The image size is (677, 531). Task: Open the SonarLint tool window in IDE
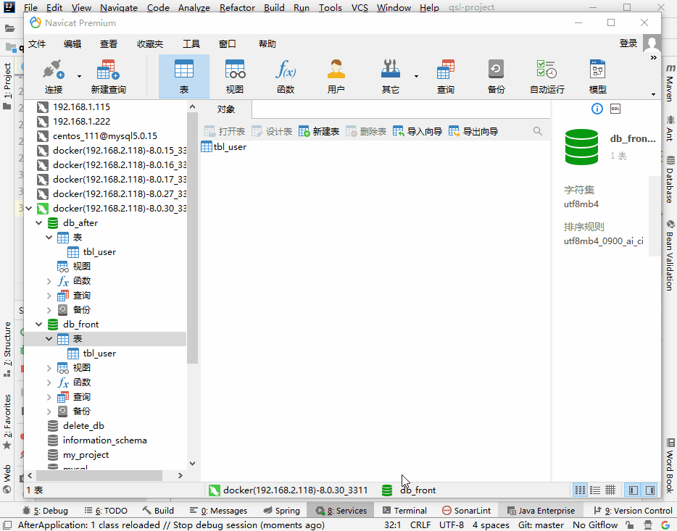(x=467, y=510)
